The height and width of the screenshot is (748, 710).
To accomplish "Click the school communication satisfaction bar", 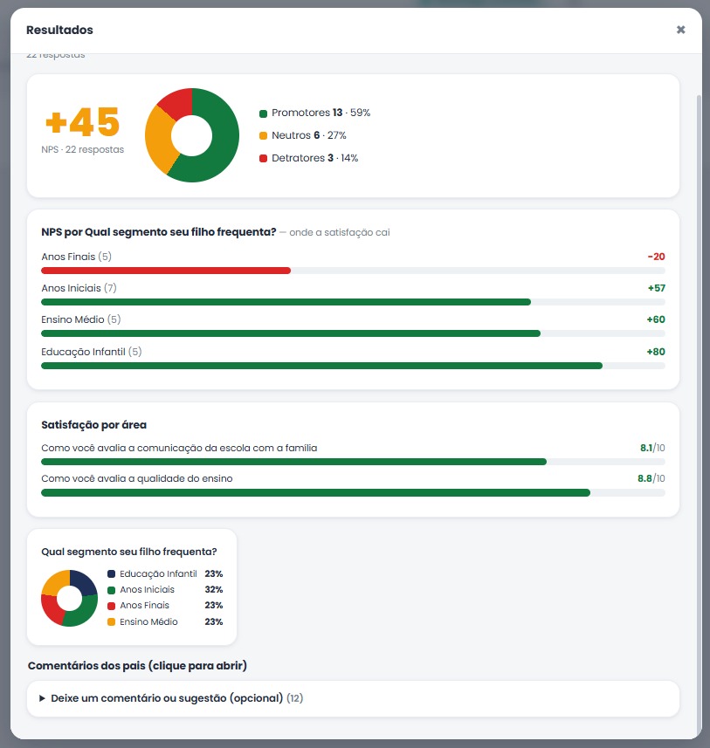I will click(294, 462).
